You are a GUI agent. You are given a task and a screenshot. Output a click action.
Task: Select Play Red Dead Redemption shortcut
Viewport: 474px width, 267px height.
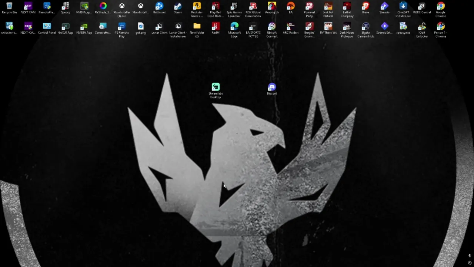pyautogui.click(x=216, y=10)
